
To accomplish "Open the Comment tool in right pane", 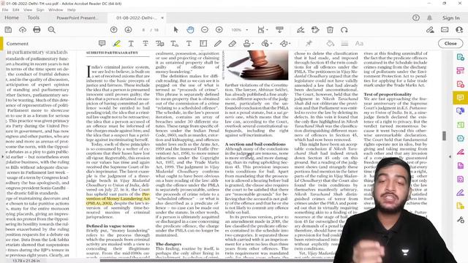I will (x=460, y=97).
